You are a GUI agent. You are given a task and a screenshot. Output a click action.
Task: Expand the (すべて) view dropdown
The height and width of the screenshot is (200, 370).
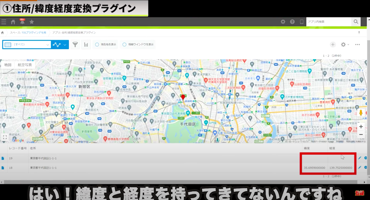(x=27, y=45)
